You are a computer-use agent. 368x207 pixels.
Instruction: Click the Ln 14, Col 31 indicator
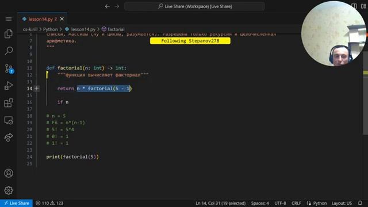pos(220,203)
